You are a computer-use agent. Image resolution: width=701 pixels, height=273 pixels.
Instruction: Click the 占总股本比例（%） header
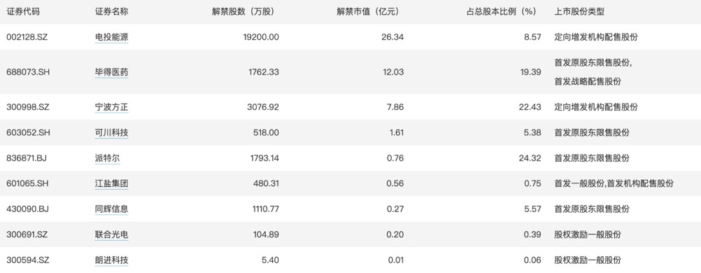click(501, 12)
